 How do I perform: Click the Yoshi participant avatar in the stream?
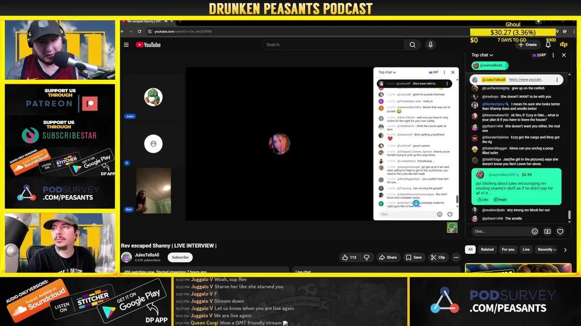coord(153,97)
